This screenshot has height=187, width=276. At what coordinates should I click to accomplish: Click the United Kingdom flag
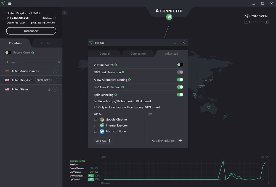7,80
